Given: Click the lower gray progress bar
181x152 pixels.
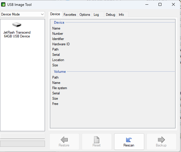Looking at the screenshot, I should point(22,144).
